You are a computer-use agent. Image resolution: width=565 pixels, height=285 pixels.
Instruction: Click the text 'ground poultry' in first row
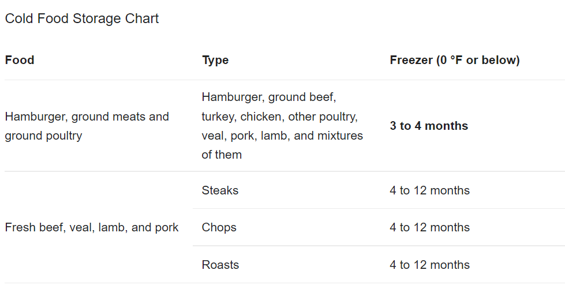click(44, 136)
